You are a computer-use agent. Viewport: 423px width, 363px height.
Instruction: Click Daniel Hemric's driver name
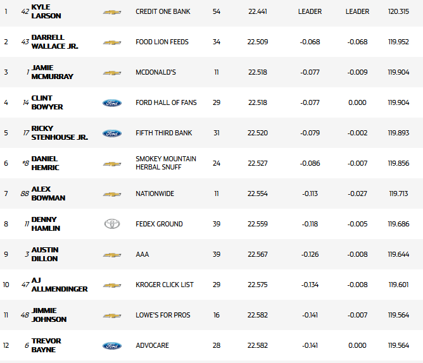tap(44, 163)
